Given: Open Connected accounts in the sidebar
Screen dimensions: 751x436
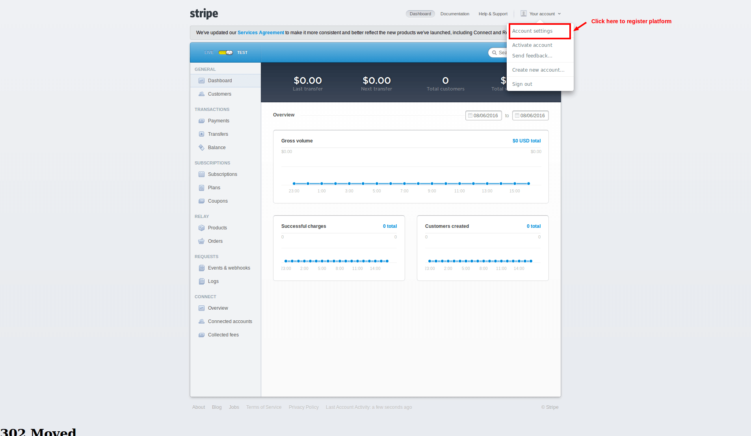Looking at the screenshot, I should click(230, 321).
